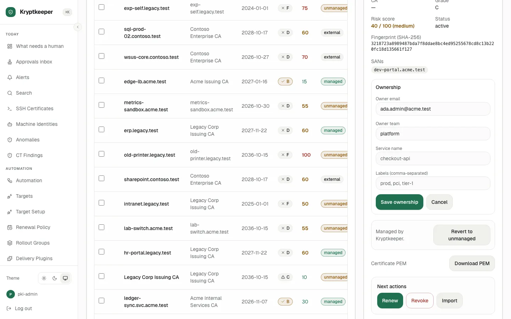Click the Automation icon
The width and height of the screenshot is (511, 319).
pyautogui.click(x=10, y=180)
